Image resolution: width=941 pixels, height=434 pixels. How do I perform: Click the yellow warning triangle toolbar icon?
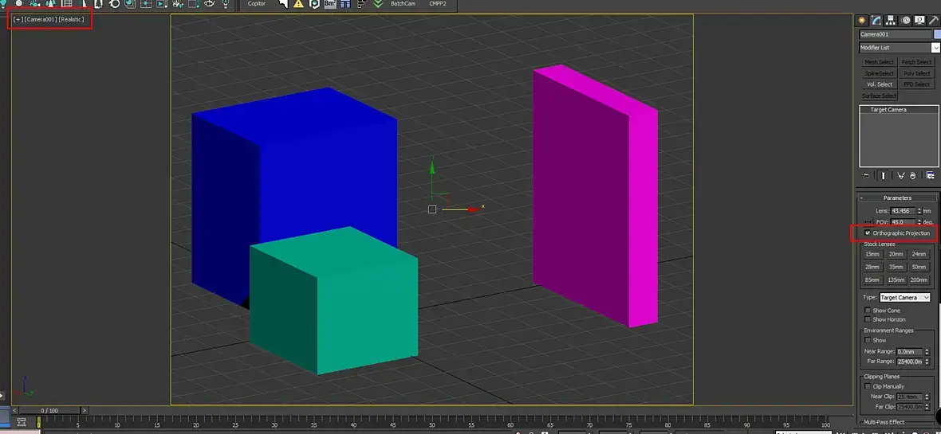pyautogui.click(x=298, y=4)
